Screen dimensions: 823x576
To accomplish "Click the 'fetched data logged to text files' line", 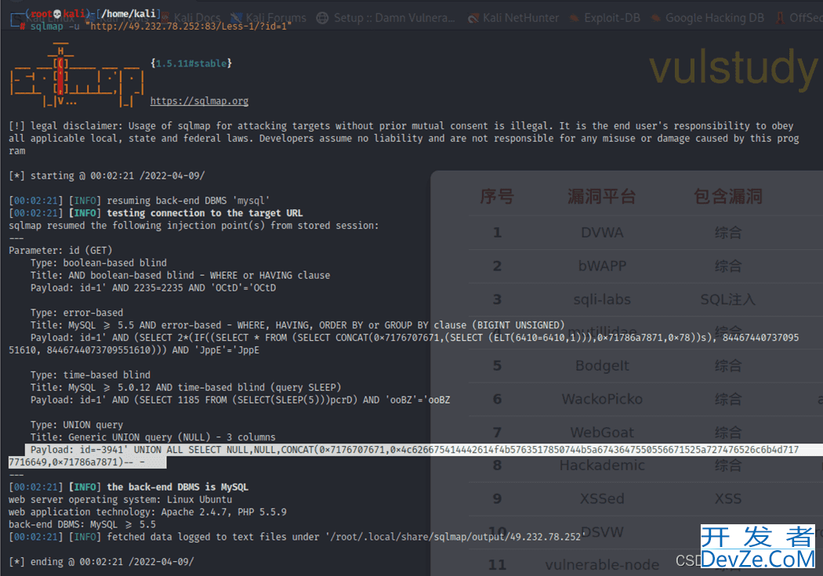I will pyautogui.click(x=295, y=537).
